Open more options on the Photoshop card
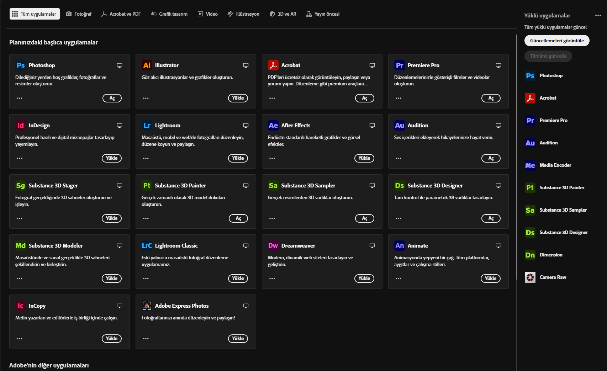Viewport: 607px width, 371px height. click(20, 98)
